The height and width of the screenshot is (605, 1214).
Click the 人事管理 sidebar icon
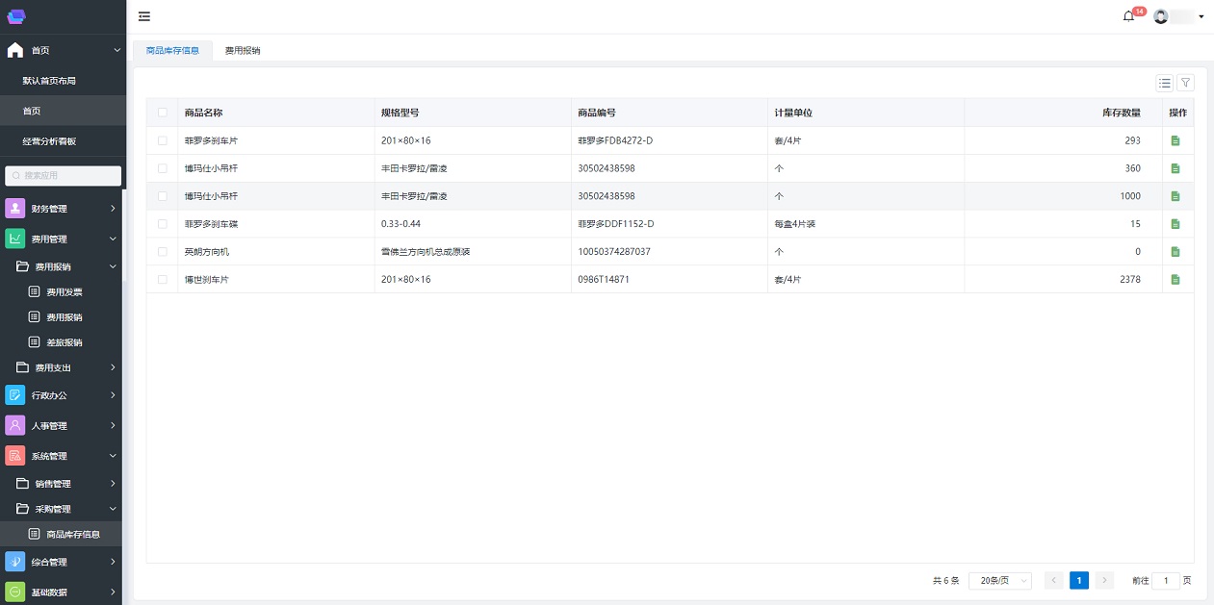(15, 425)
